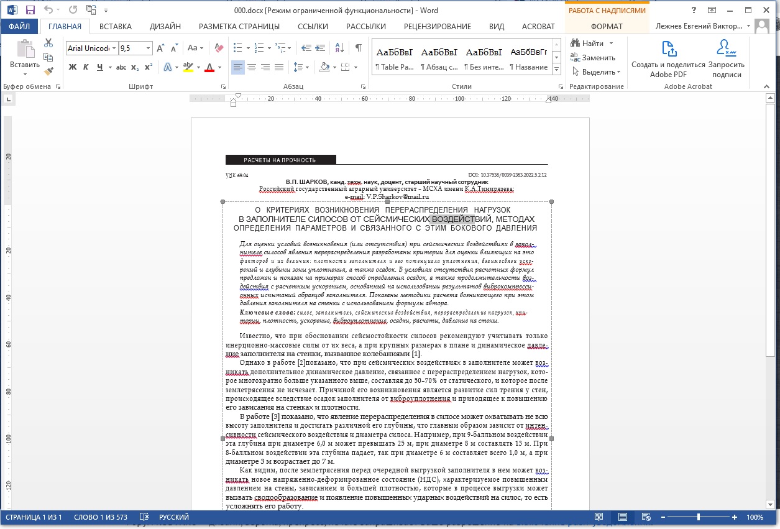Screen dimensions: 780x529
Task: Switch to the РЕЦЕНЗИРОВАНИЕ tab
Action: tap(438, 26)
